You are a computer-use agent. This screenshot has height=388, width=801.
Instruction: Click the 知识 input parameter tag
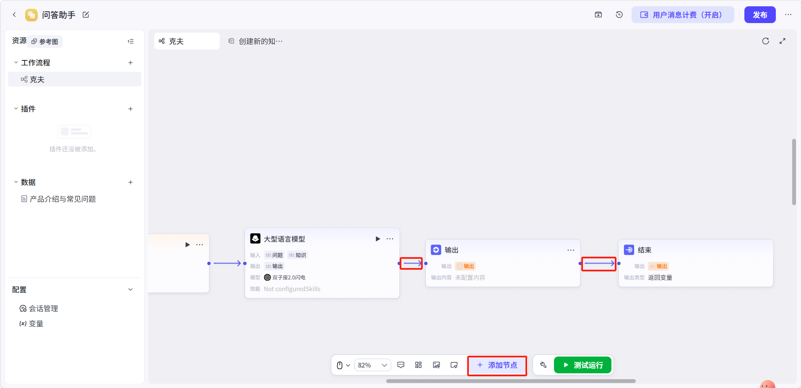(297, 255)
